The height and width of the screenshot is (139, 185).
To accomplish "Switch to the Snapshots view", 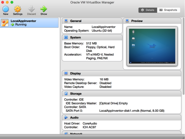I will point(169,10).
